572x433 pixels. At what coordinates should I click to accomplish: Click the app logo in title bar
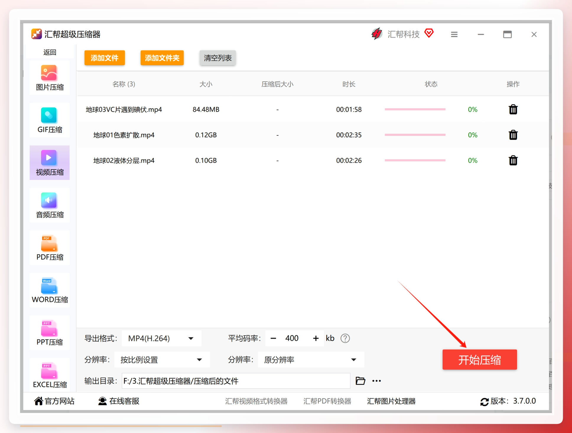pos(37,34)
